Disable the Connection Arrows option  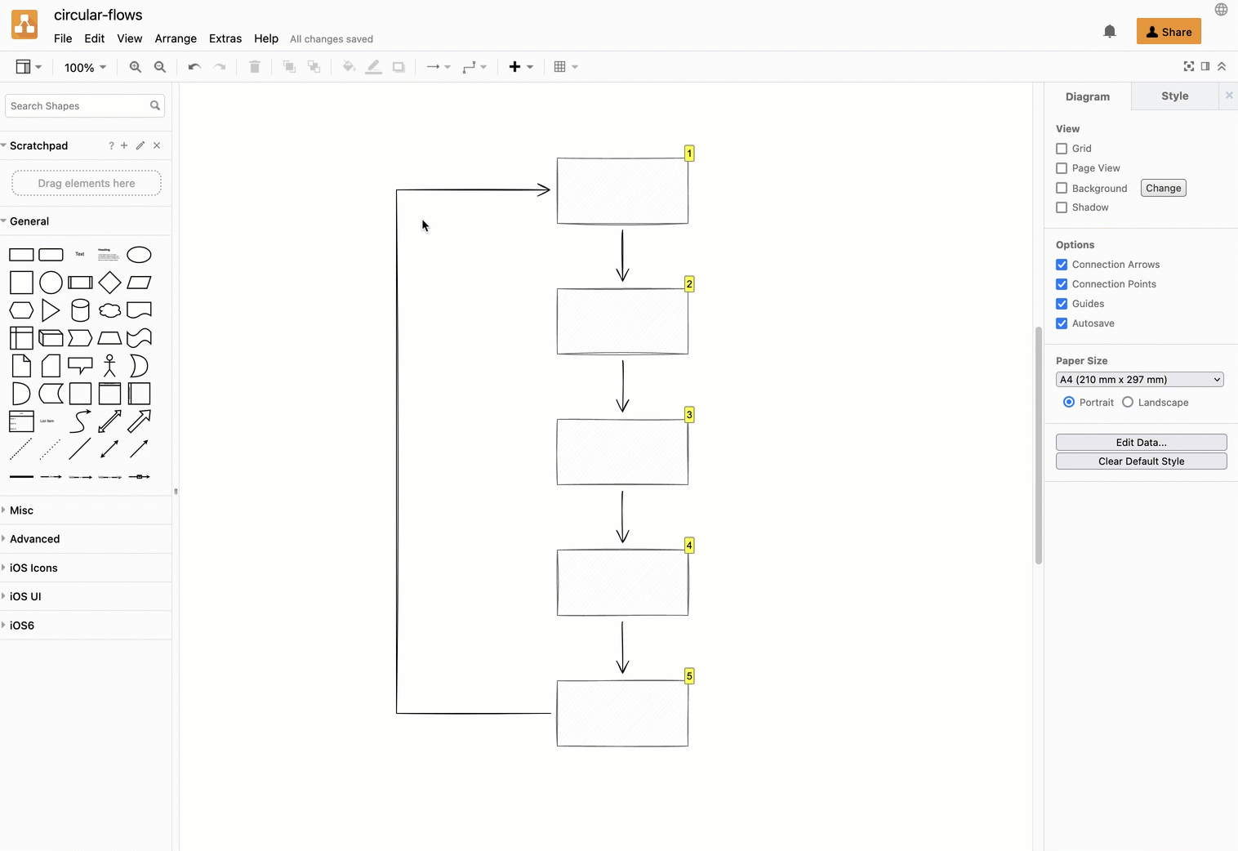[x=1061, y=264]
